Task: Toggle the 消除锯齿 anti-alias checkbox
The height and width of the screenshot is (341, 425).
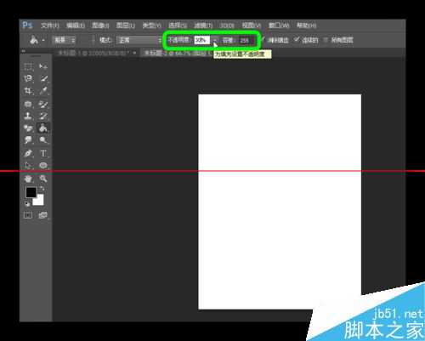Action: click(263, 39)
